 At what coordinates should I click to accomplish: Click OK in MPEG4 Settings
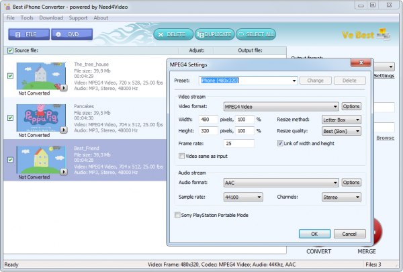tap(314, 234)
